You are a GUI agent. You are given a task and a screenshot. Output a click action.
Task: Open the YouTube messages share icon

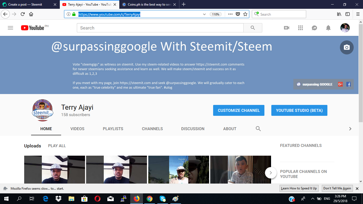pyautogui.click(x=314, y=28)
